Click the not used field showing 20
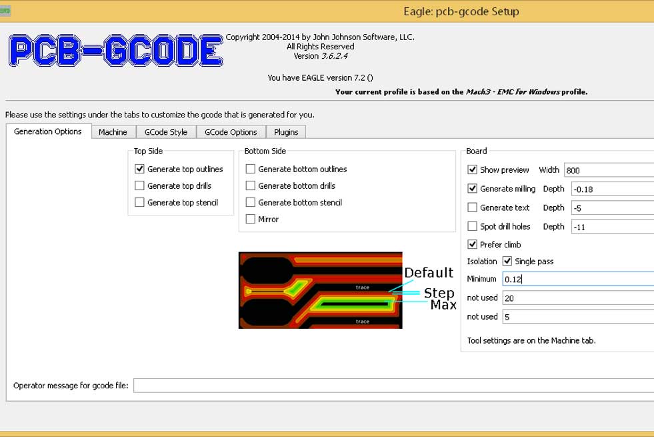This screenshot has height=437, width=654. (x=578, y=298)
